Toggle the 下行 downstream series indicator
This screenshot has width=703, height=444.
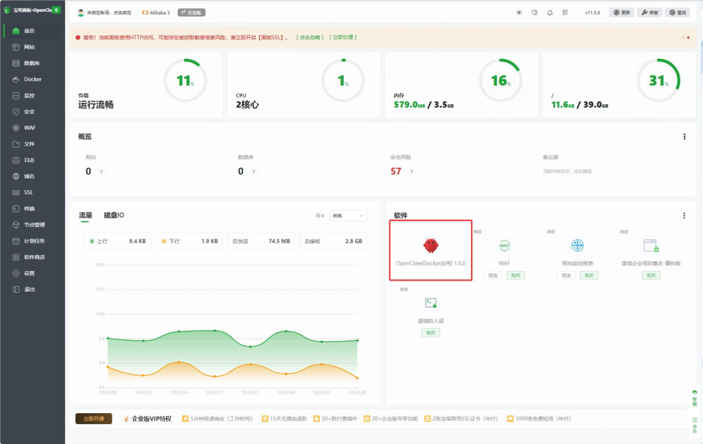pyautogui.click(x=163, y=242)
